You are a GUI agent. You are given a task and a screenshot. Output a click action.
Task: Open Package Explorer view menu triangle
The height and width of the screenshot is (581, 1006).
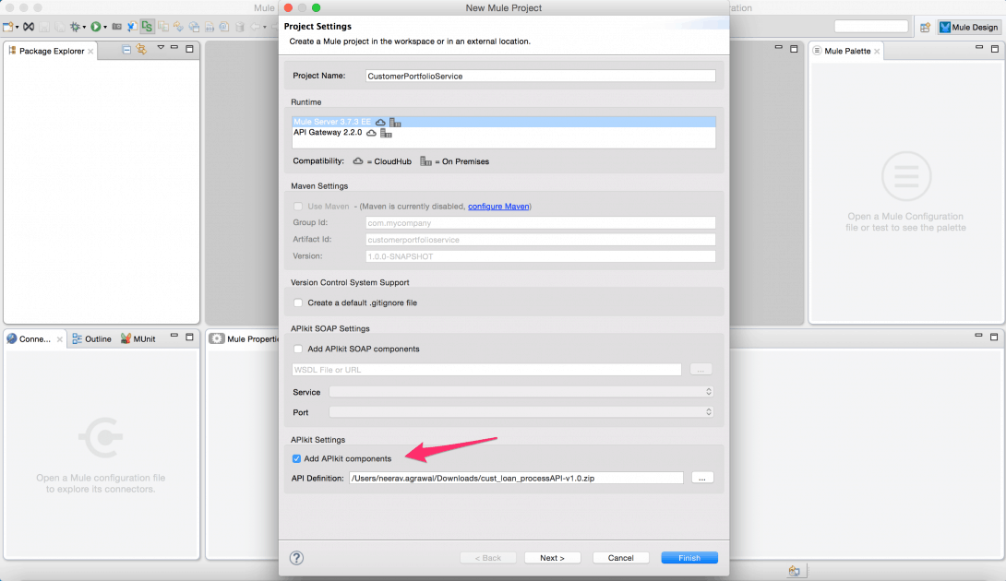[161, 49]
